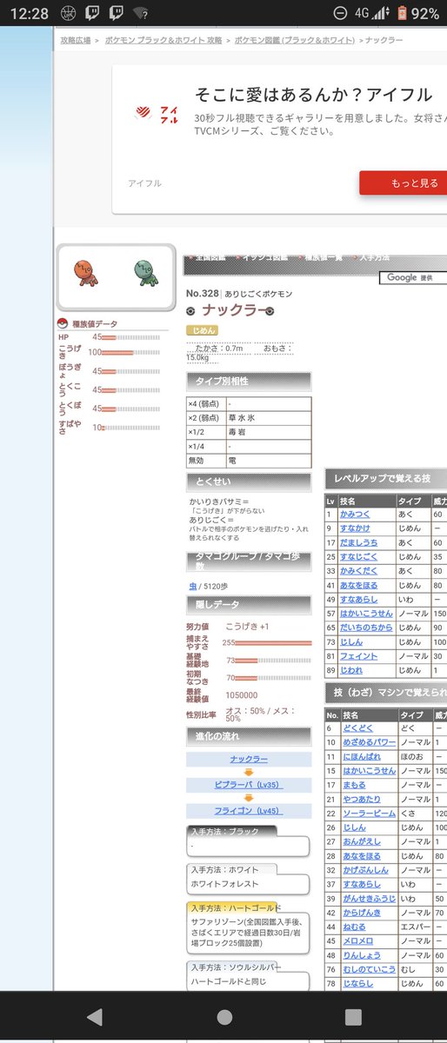Image resolution: width=447 pixels, height=1043 pixels.
Task: Tap the Wi-Fi question mark icon
Action: tap(140, 13)
